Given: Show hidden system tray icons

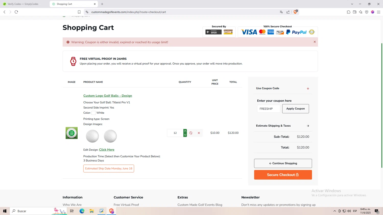Looking at the screenshot, I should pyautogui.click(x=335, y=211).
